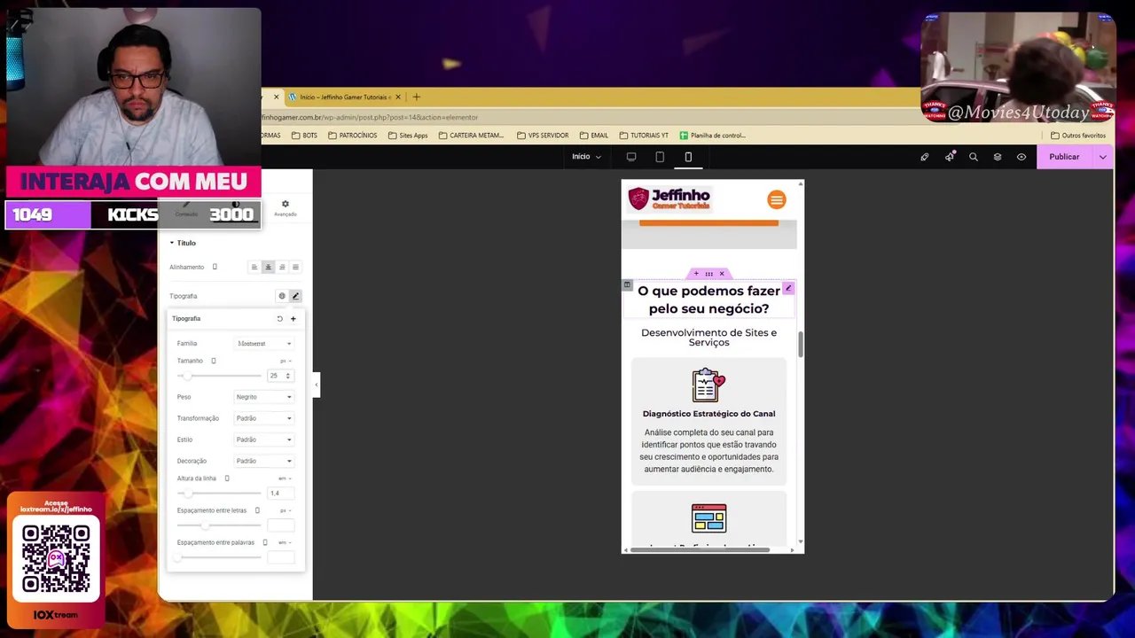Image resolution: width=1135 pixels, height=638 pixels.
Task: Click the Tamanho size slider
Action: coord(219,376)
